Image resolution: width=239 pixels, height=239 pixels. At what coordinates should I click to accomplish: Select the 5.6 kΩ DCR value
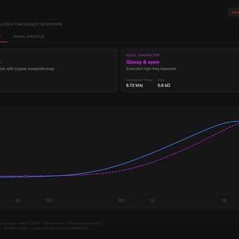[x=164, y=85]
